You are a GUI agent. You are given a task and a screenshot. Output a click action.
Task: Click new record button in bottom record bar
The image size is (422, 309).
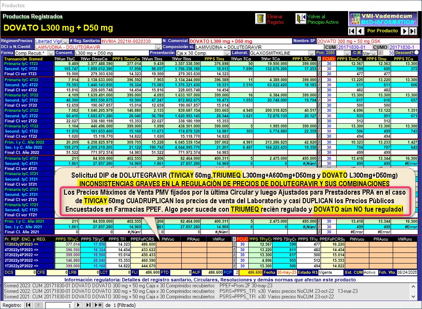[98, 305]
